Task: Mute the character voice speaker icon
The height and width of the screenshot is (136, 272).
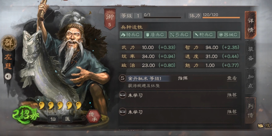Action: pyautogui.click(x=8, y=76)
